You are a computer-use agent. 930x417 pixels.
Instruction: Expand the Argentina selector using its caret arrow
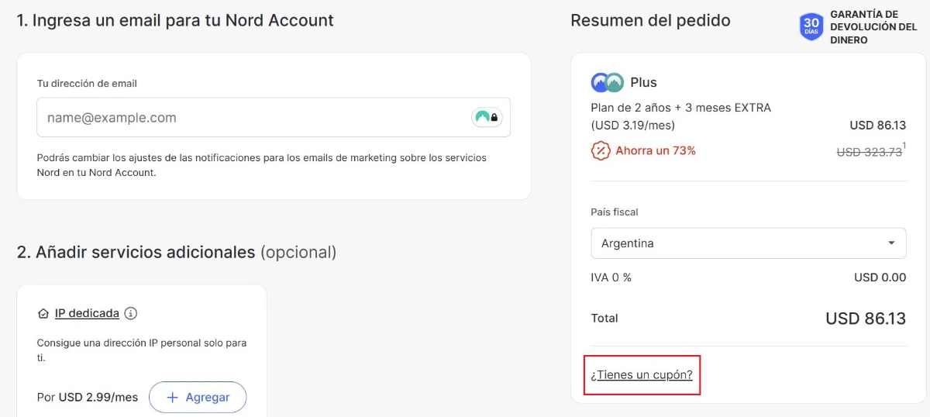pos(891,243)
